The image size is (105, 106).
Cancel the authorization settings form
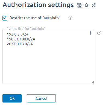click(x=41, y=98)
